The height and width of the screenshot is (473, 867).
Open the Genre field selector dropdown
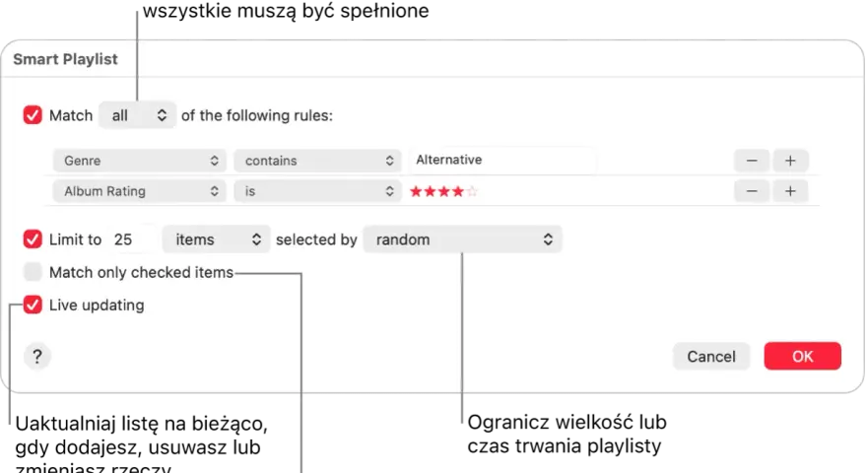[x=139, y=161]
